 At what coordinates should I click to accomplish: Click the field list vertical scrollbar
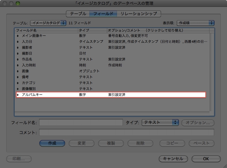[x=212, y=72]
